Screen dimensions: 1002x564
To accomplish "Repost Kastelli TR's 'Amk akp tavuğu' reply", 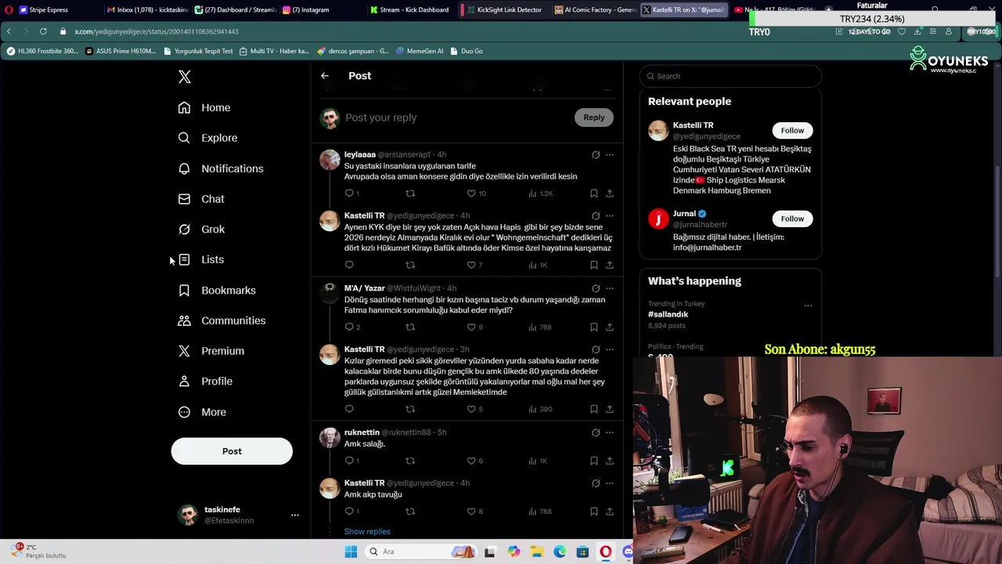I will pos(410,512).
